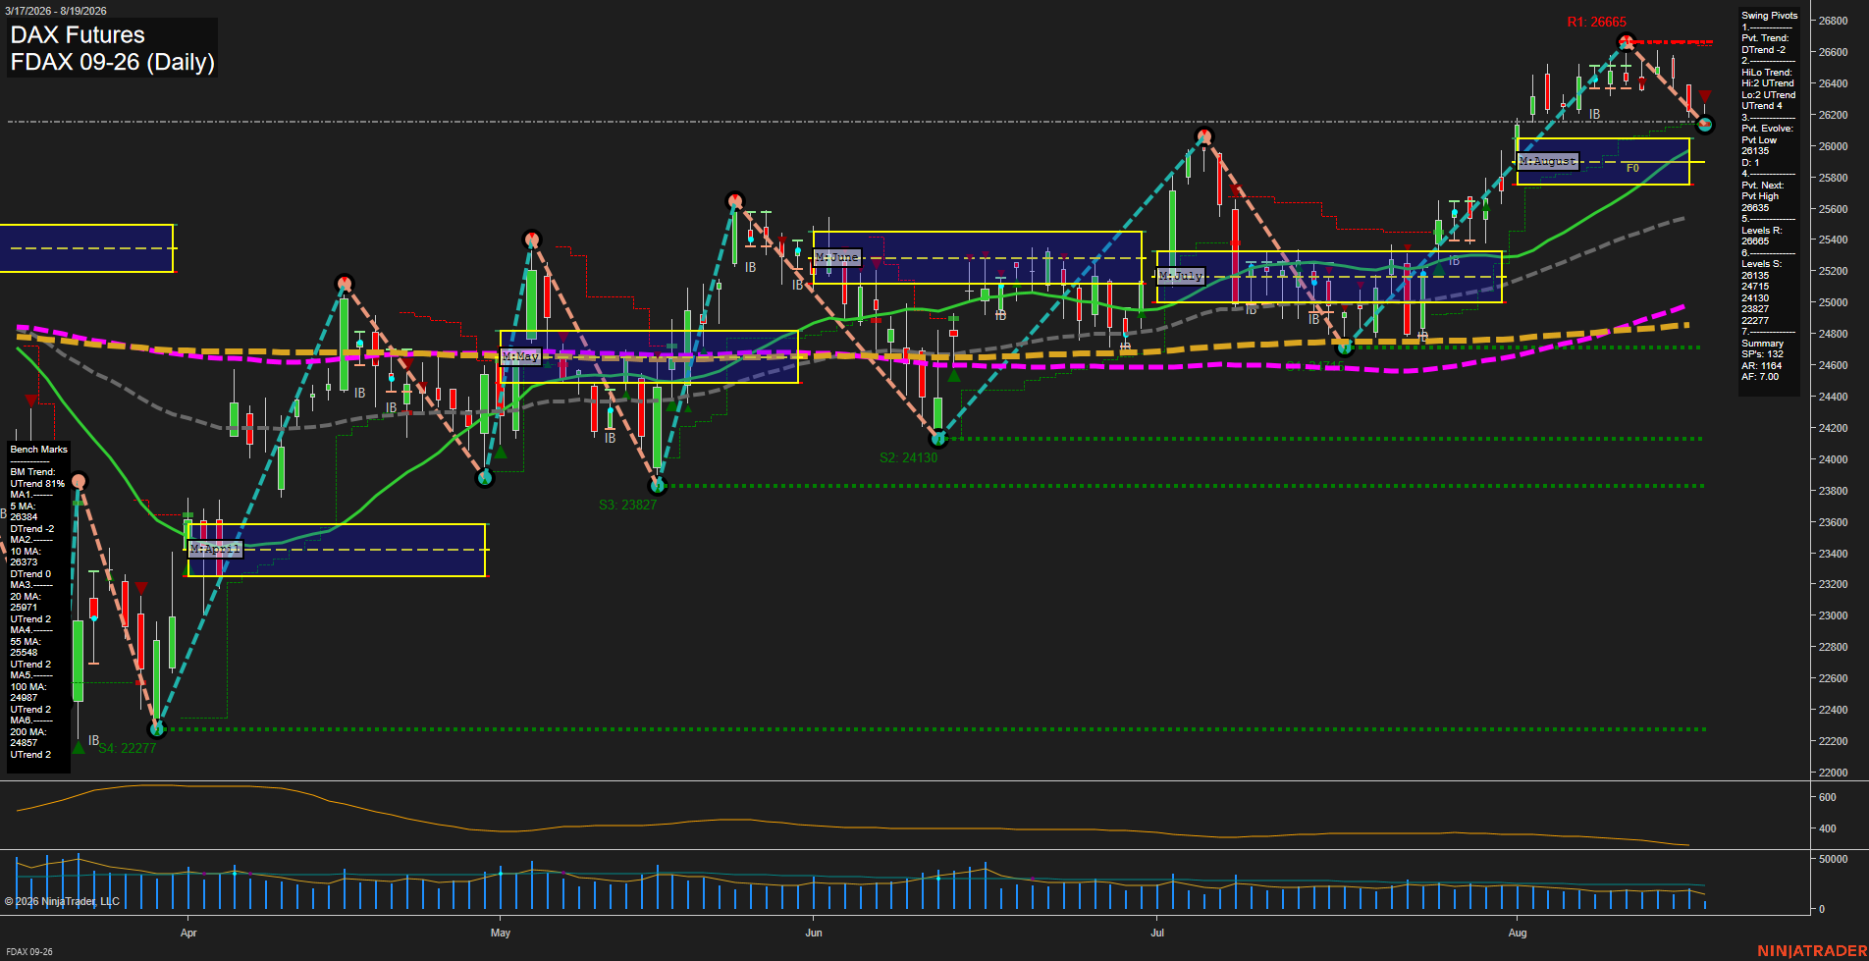The width and height of the screenshot is (1869, 961).
Task: Click the swing low pivot marker above S2 24130
Action: coord(938,439)
